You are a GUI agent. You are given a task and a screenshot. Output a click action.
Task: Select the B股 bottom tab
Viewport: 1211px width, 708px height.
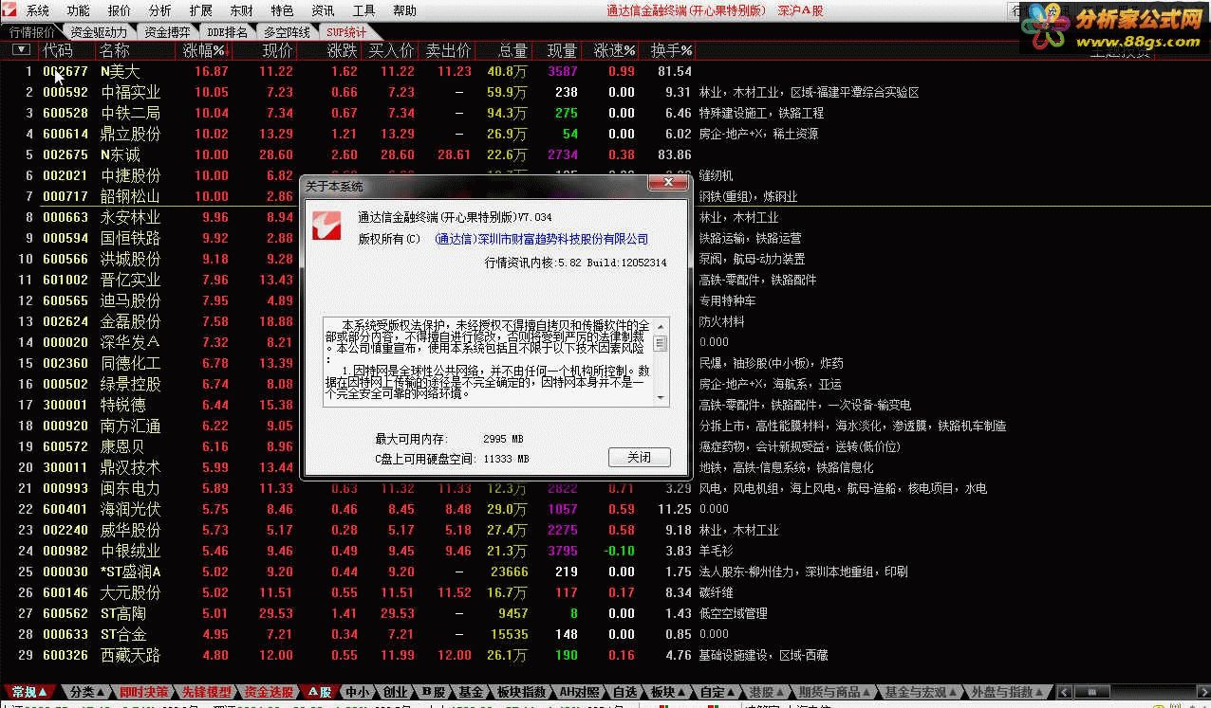coord(433,692)
